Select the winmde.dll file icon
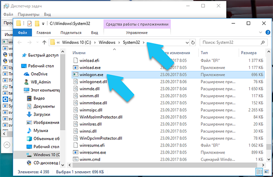 75,89
